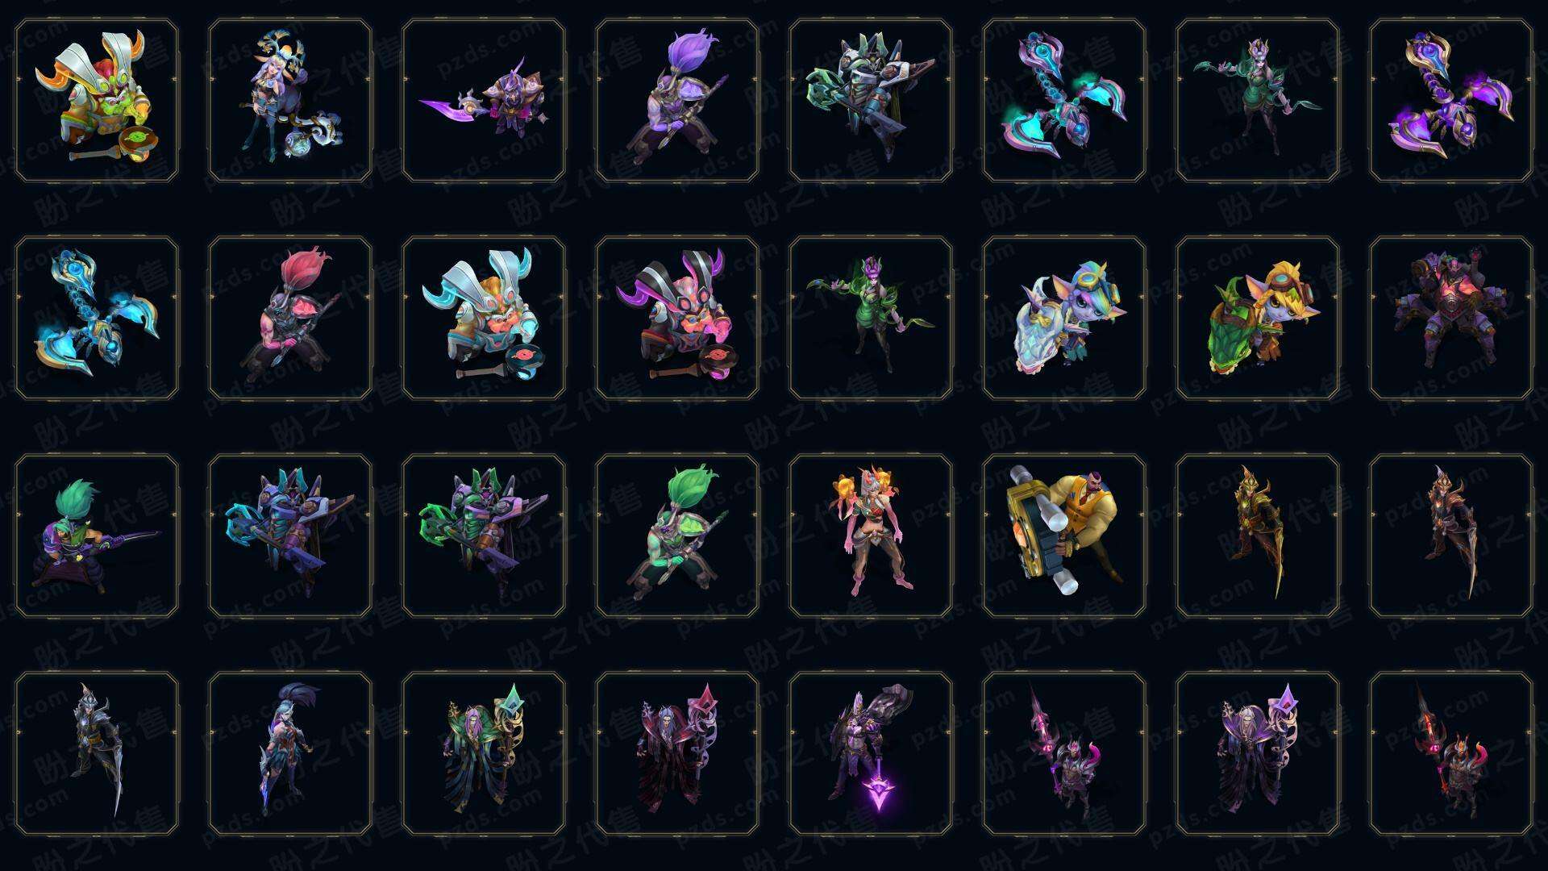This screenshot has height=871, width=1548.
Task: Open the pastel rainbow yordle with goggles
Action: pos(1064,318)
